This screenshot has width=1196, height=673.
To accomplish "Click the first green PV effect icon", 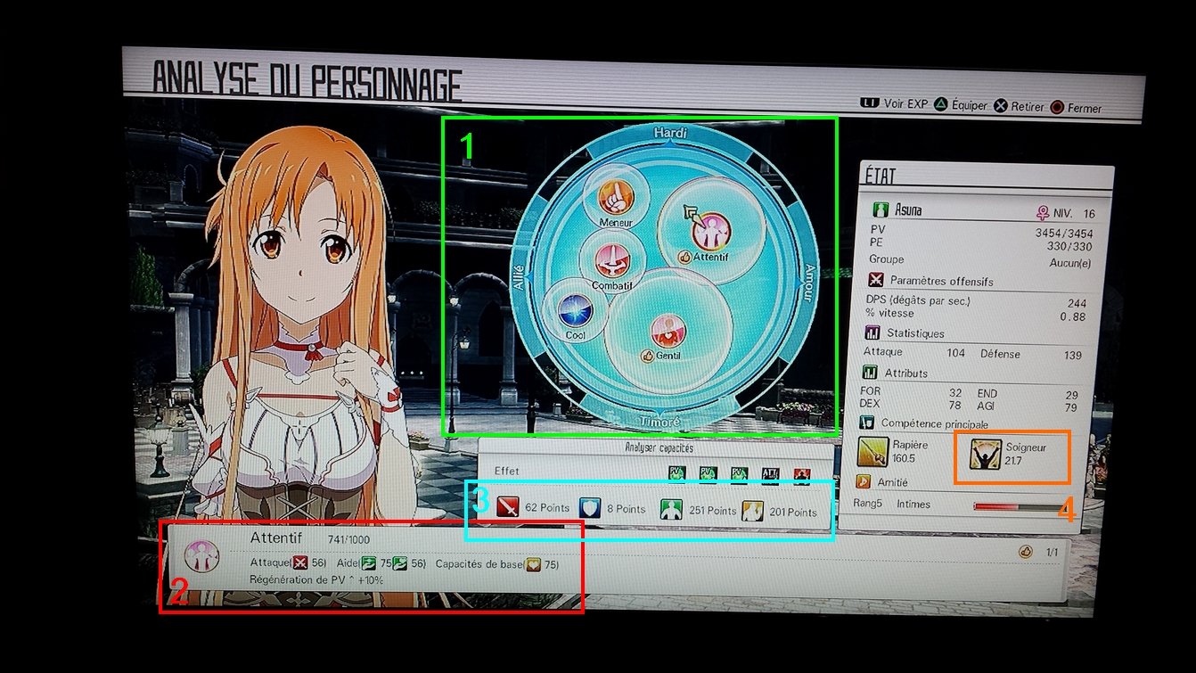I will [x=678, y=473].
